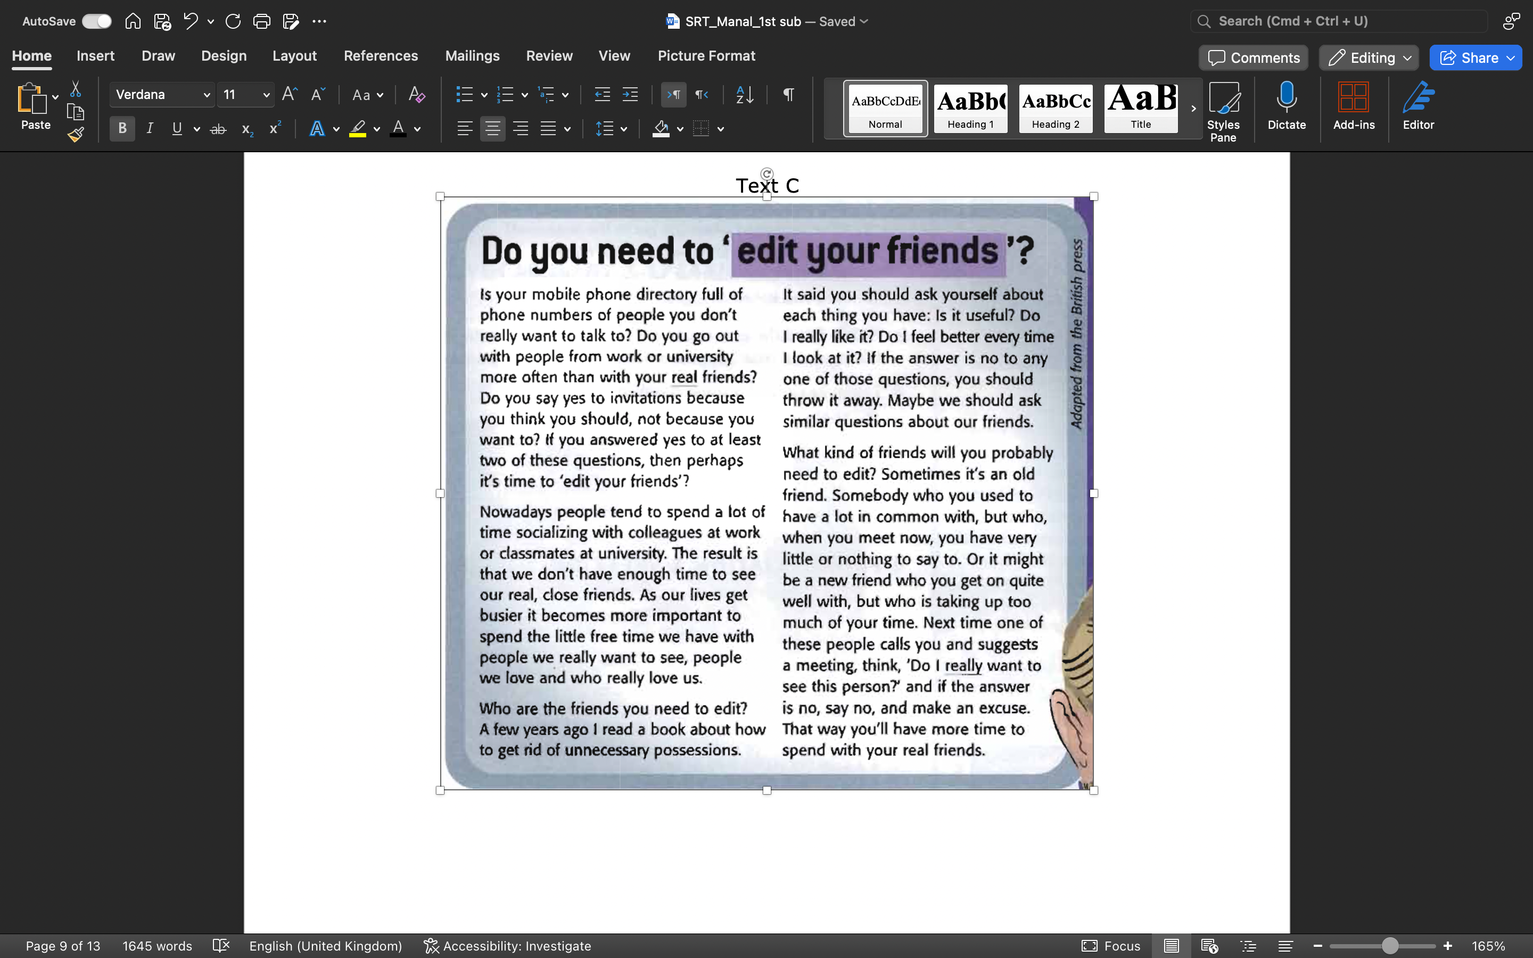This screenshot has height=958, width=1533.
Task: Click the zoom slider handle
Action: [1389, 945]
